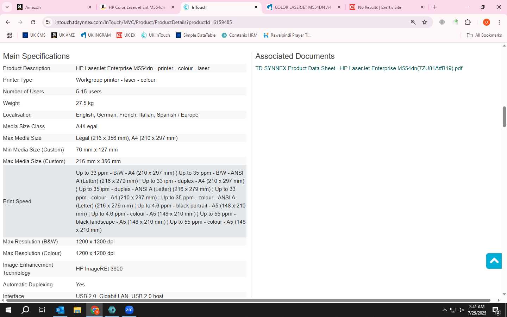The width and height of the screenshot is (507, 317).
Task: Open the Chrome profile avatar
Action: click(x=487, y=22)
